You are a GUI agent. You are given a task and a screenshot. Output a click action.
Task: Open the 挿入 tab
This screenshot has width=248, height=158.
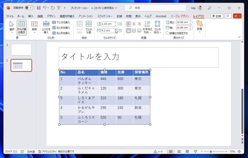31,16
